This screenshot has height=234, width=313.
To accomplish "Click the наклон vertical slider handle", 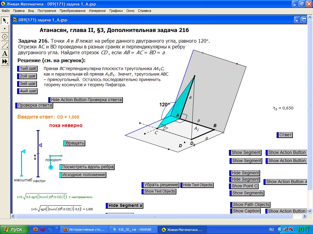I will pos(40,145).
